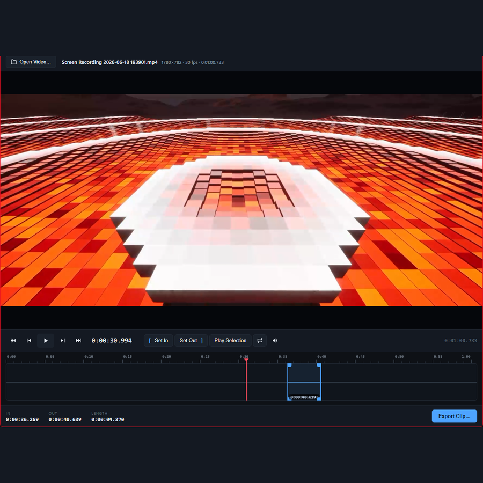Click the video preview frame
The width and height of the screenshot is (483, 483).
tap(241, 200)
